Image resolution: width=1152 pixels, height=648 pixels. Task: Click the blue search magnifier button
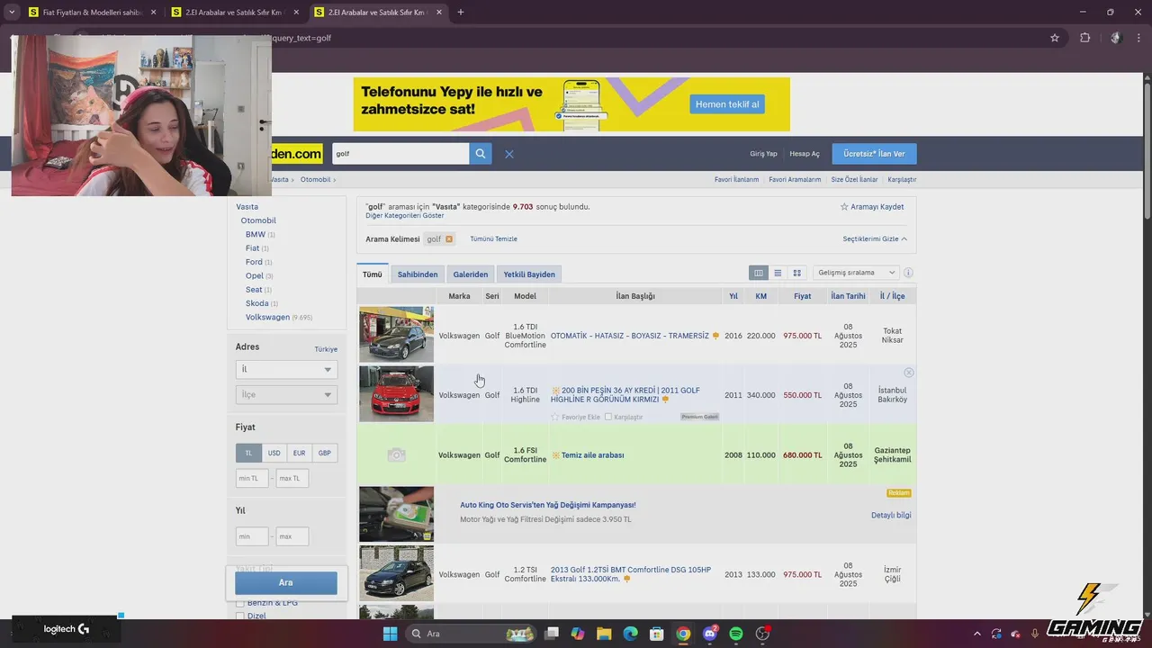click(481, 154)
